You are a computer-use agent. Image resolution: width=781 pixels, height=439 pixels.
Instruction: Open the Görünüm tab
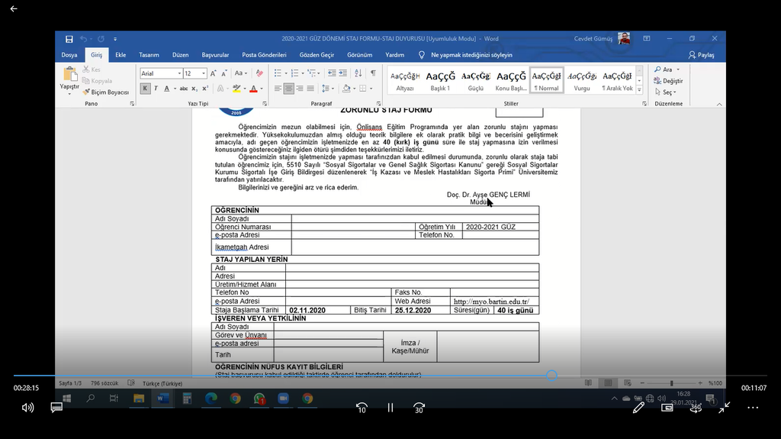(x=360, y=55)
